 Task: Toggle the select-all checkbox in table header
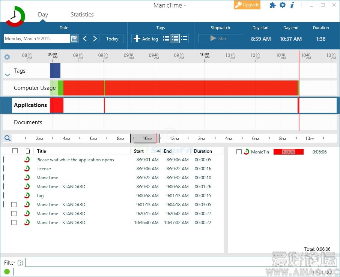[x=15, y=151]
